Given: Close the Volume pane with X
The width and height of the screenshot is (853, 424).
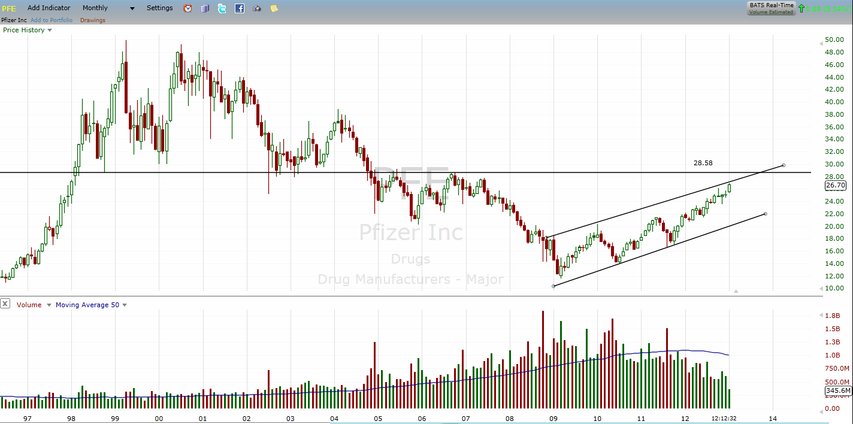Looking at the screenshot, I should click(x=5, y=304).
